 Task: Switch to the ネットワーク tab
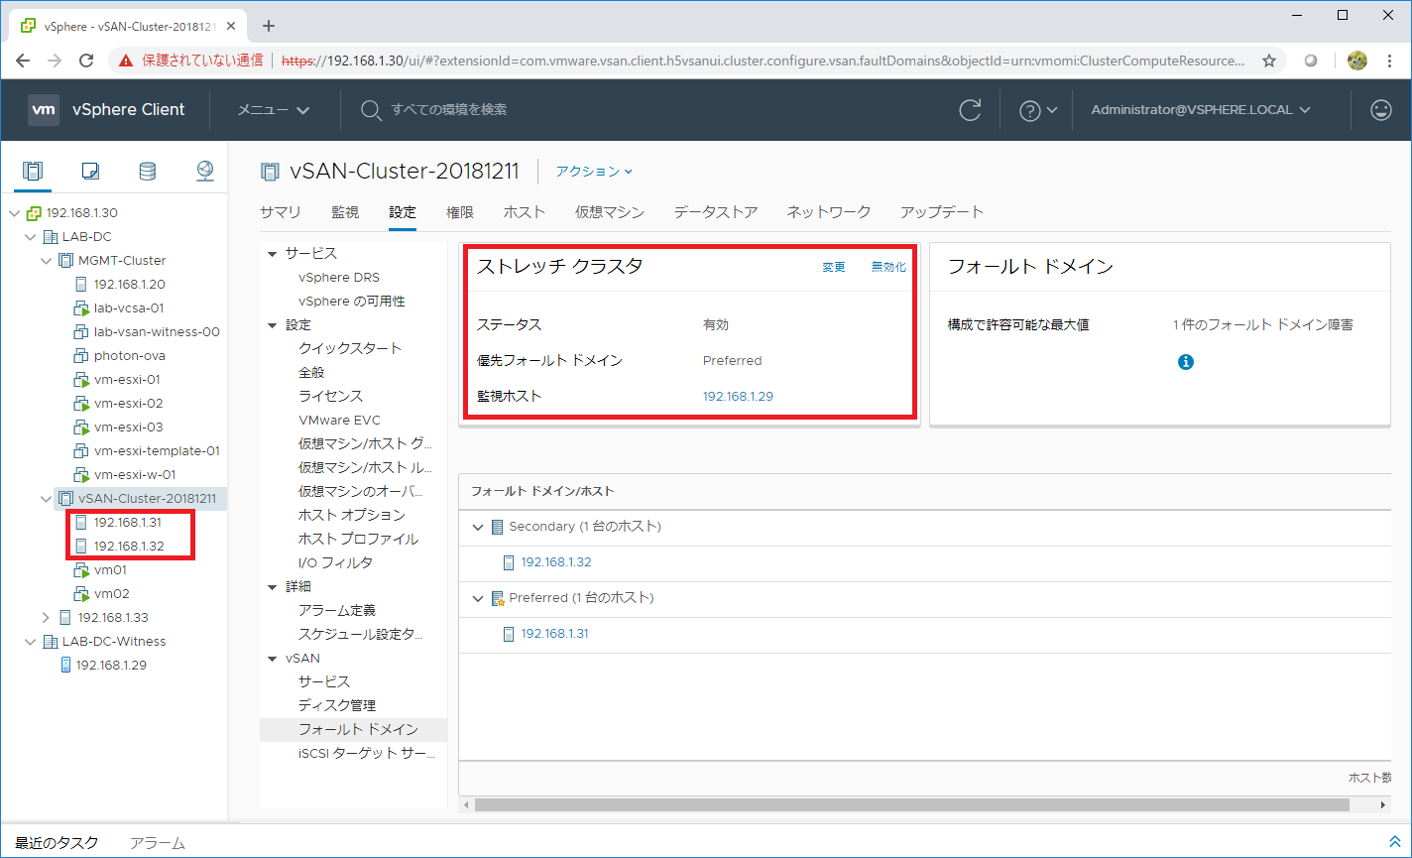pos(829,212)
